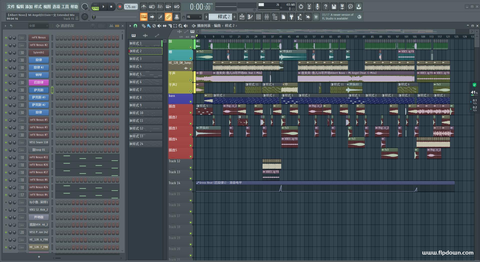Viewport: 480px width, 262px height.
Task: Mute the bass playlist track
Action: (190, 102)
